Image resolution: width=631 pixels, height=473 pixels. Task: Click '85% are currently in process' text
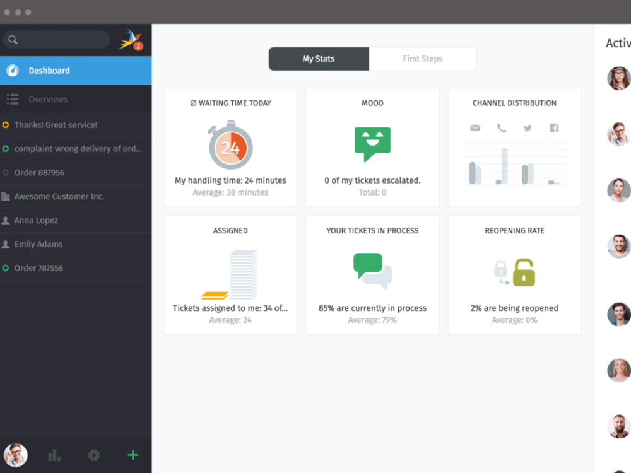[372, 308]
